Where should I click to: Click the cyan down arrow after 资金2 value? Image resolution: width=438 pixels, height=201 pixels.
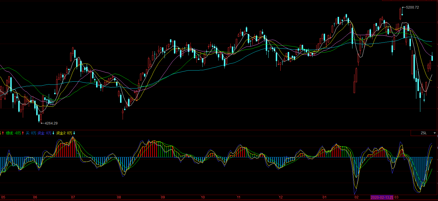[x=74, y=133]
